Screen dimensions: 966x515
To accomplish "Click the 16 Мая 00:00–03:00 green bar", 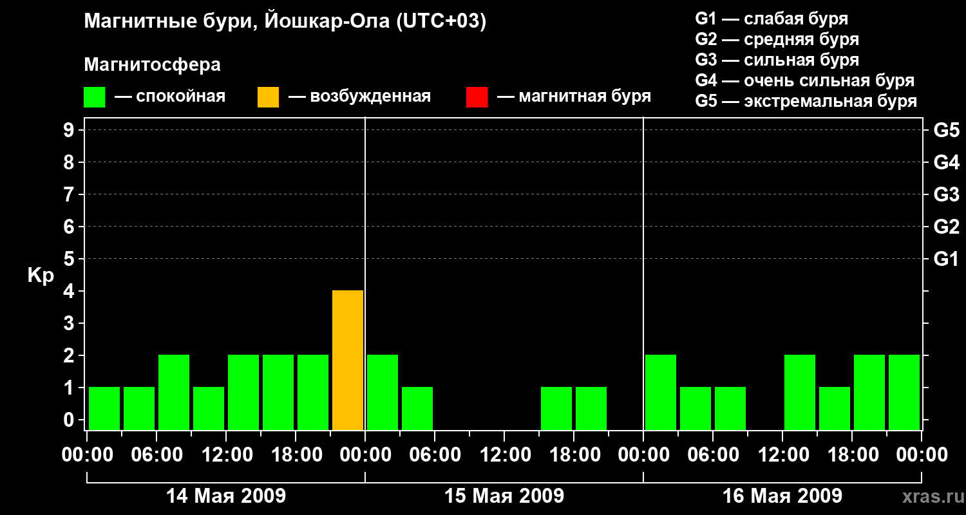I will pyautogui.click(x=661, y=392).
